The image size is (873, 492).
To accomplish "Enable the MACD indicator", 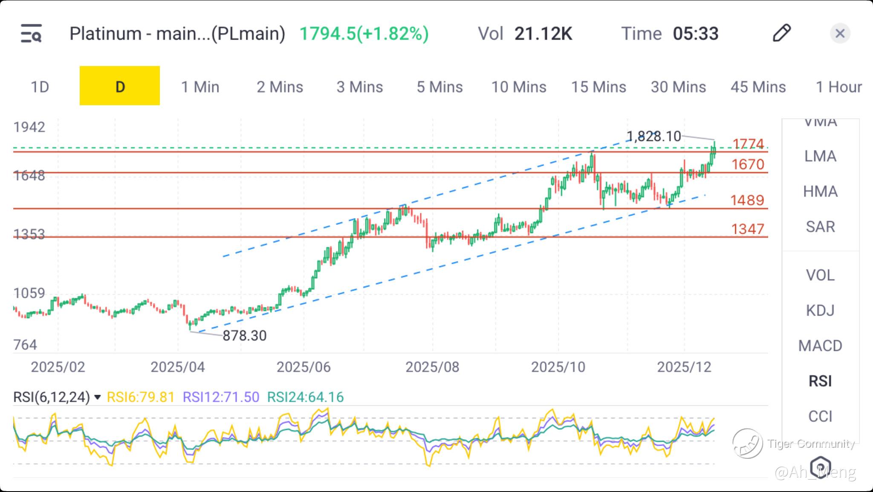I will point(820,345).
